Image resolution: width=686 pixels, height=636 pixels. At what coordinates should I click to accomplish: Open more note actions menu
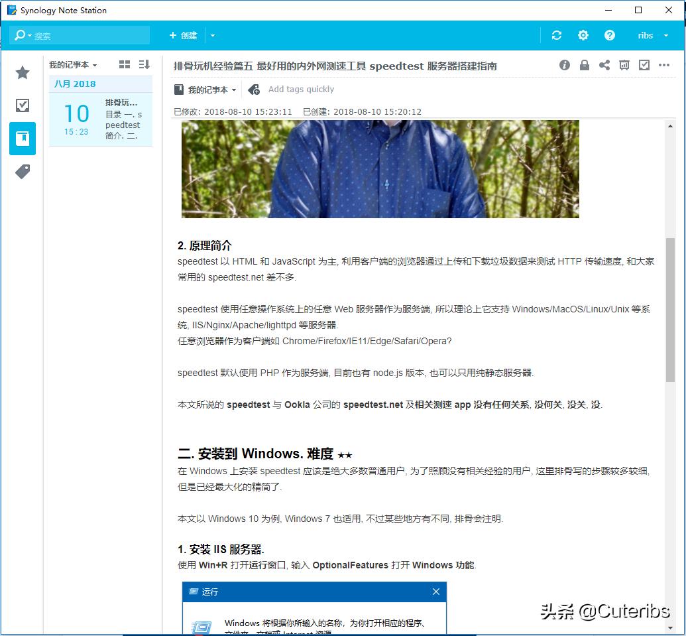[665, 66]
